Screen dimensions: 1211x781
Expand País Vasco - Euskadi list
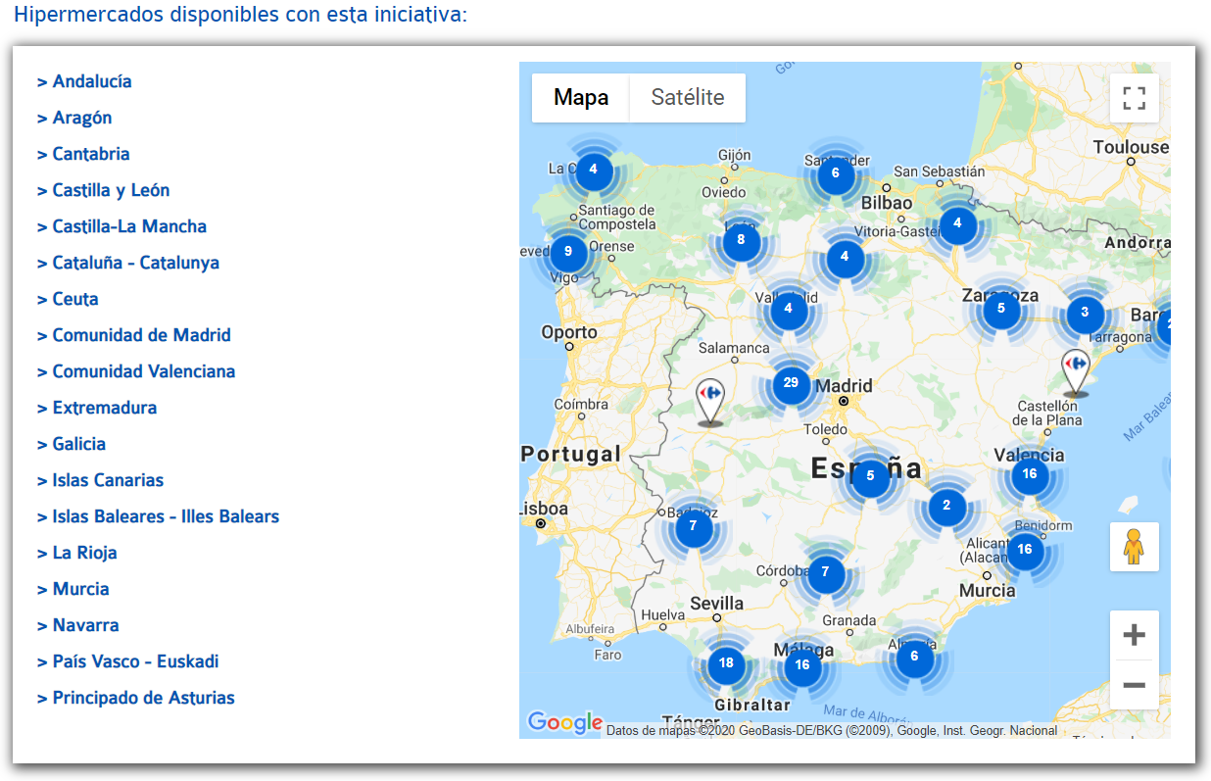click(x=135, y=661)
